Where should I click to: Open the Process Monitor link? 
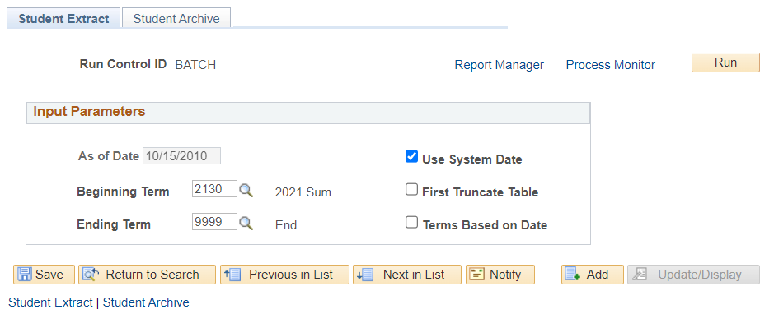611,65
